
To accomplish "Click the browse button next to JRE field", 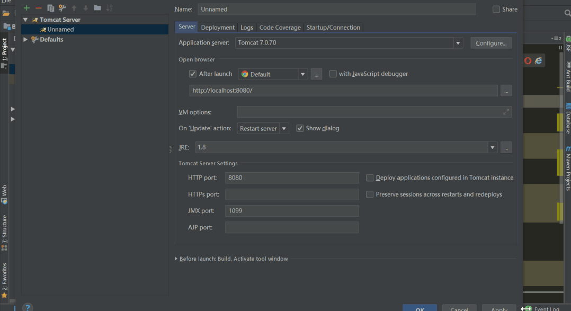I will 506,147.
